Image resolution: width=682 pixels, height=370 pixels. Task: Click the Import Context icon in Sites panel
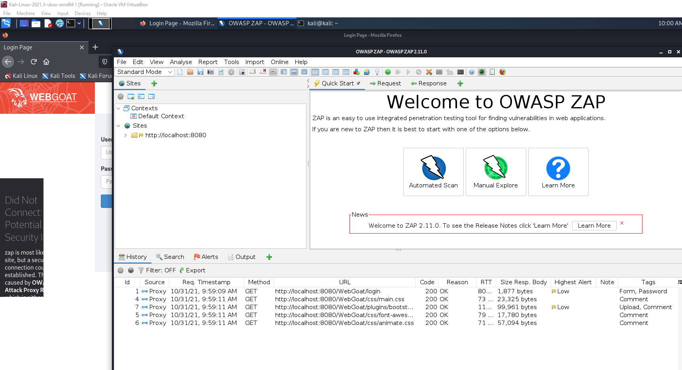(141, 96)
